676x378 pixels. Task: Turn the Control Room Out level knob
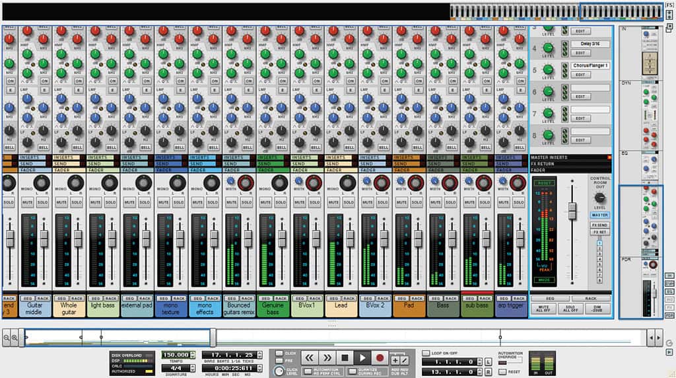599,198
